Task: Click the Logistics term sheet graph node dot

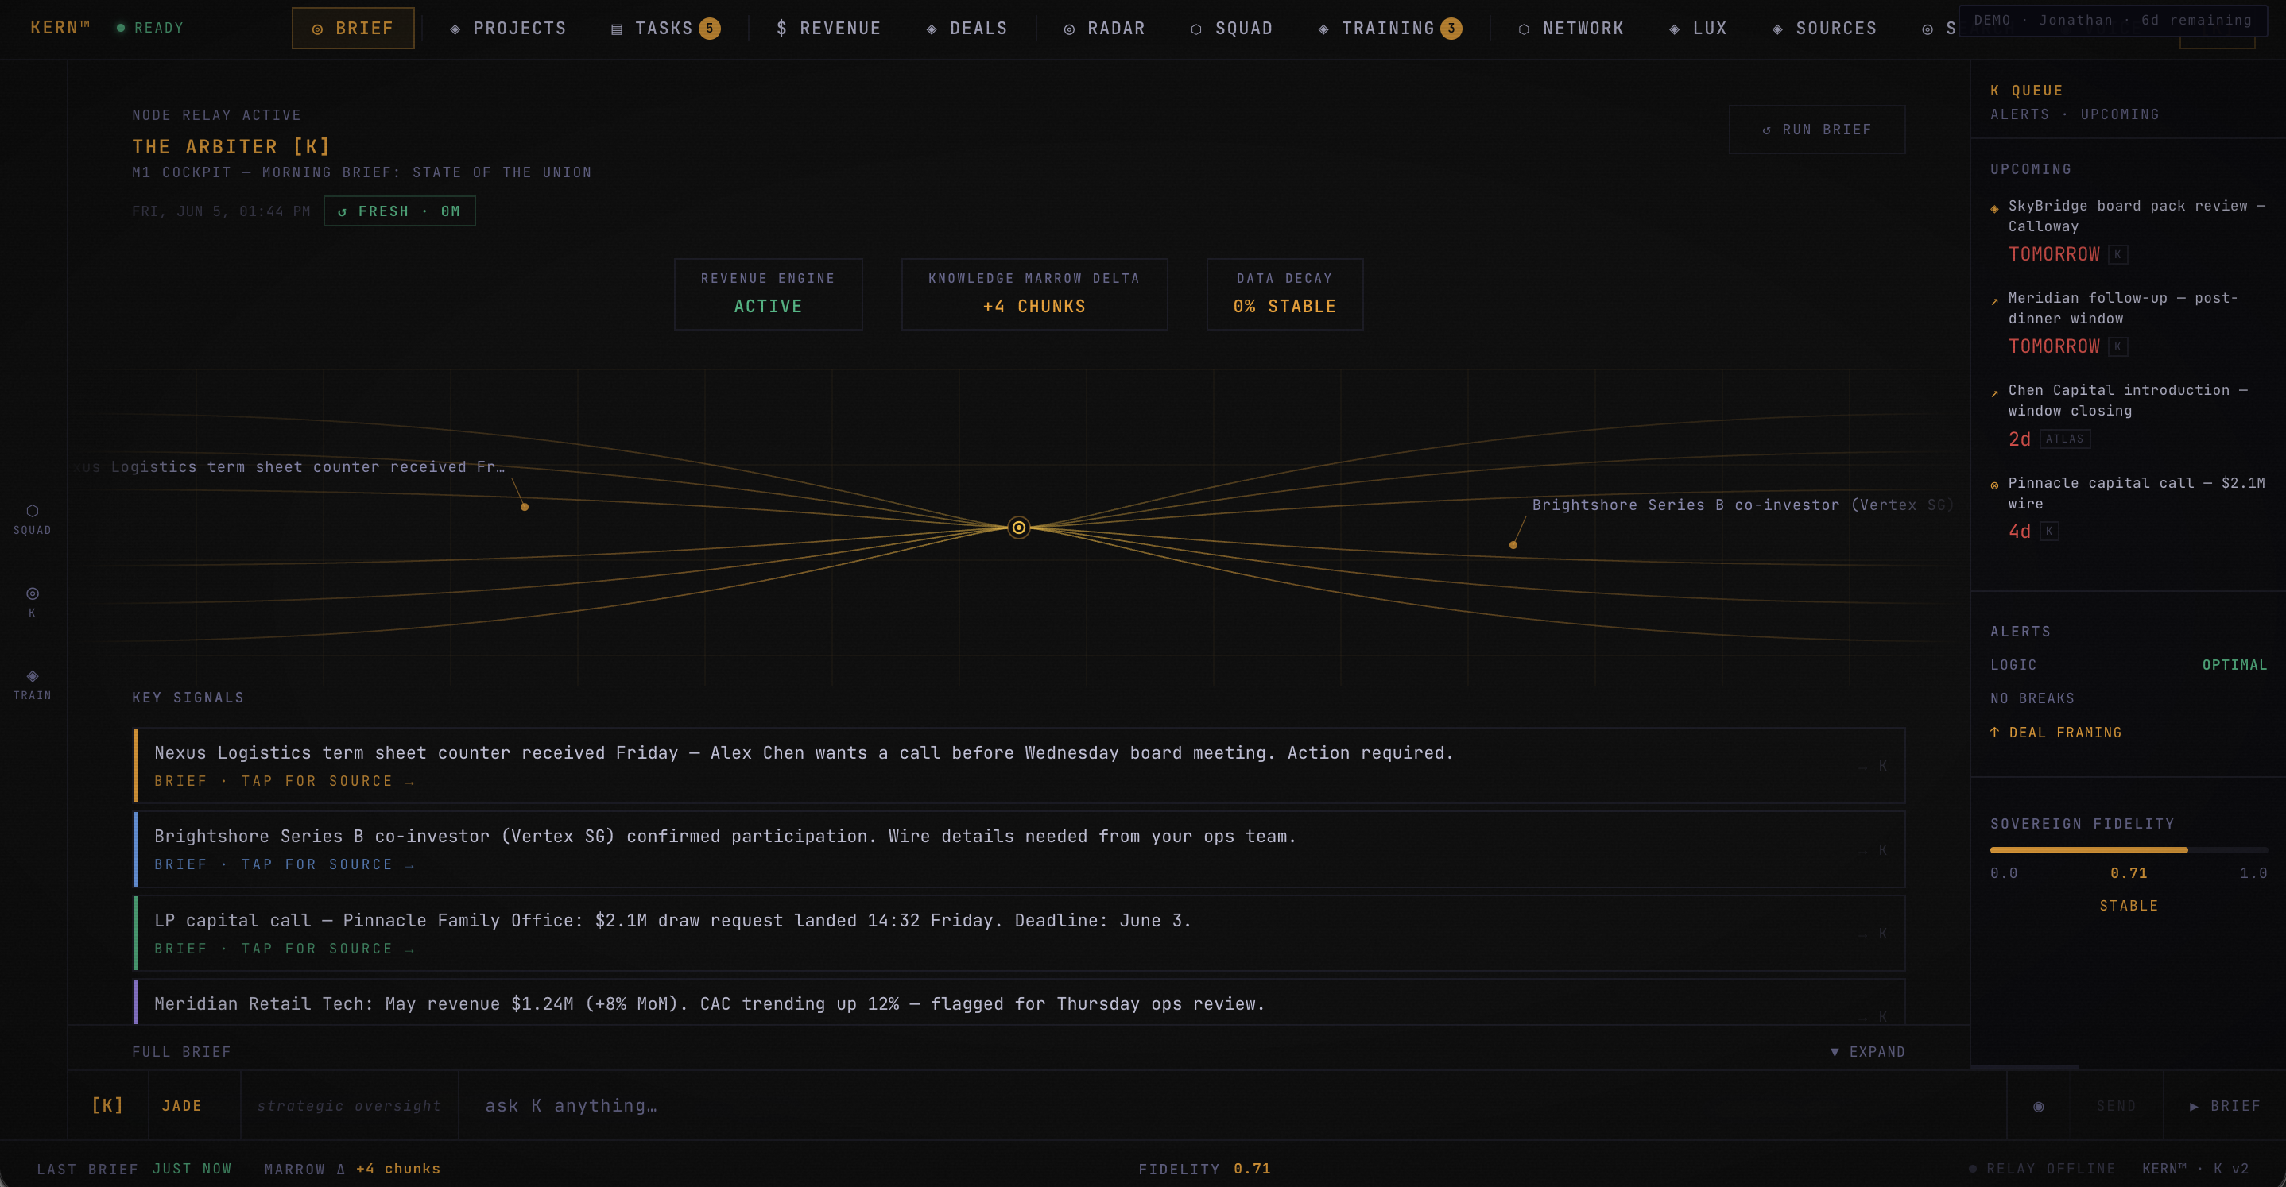Action: (525, 507)
